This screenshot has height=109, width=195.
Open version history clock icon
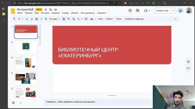click(130, 11)
